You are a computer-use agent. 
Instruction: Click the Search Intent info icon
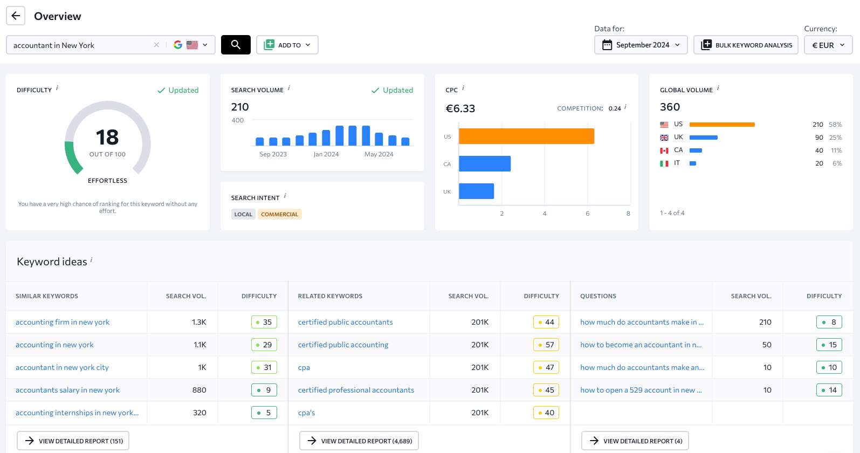(x=285, y=195)
